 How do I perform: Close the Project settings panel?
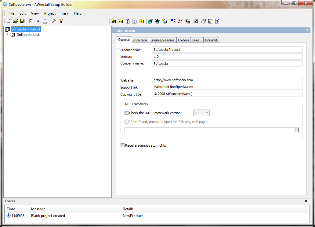point(307,30)
